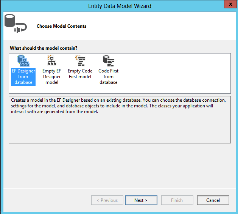
Task: Click the disabled < Previous button
Action: pos(107,200)
